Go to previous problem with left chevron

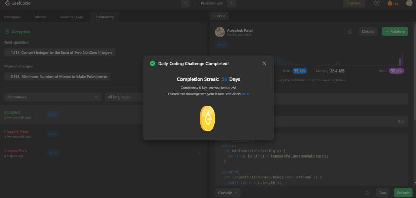coord(186,3)
